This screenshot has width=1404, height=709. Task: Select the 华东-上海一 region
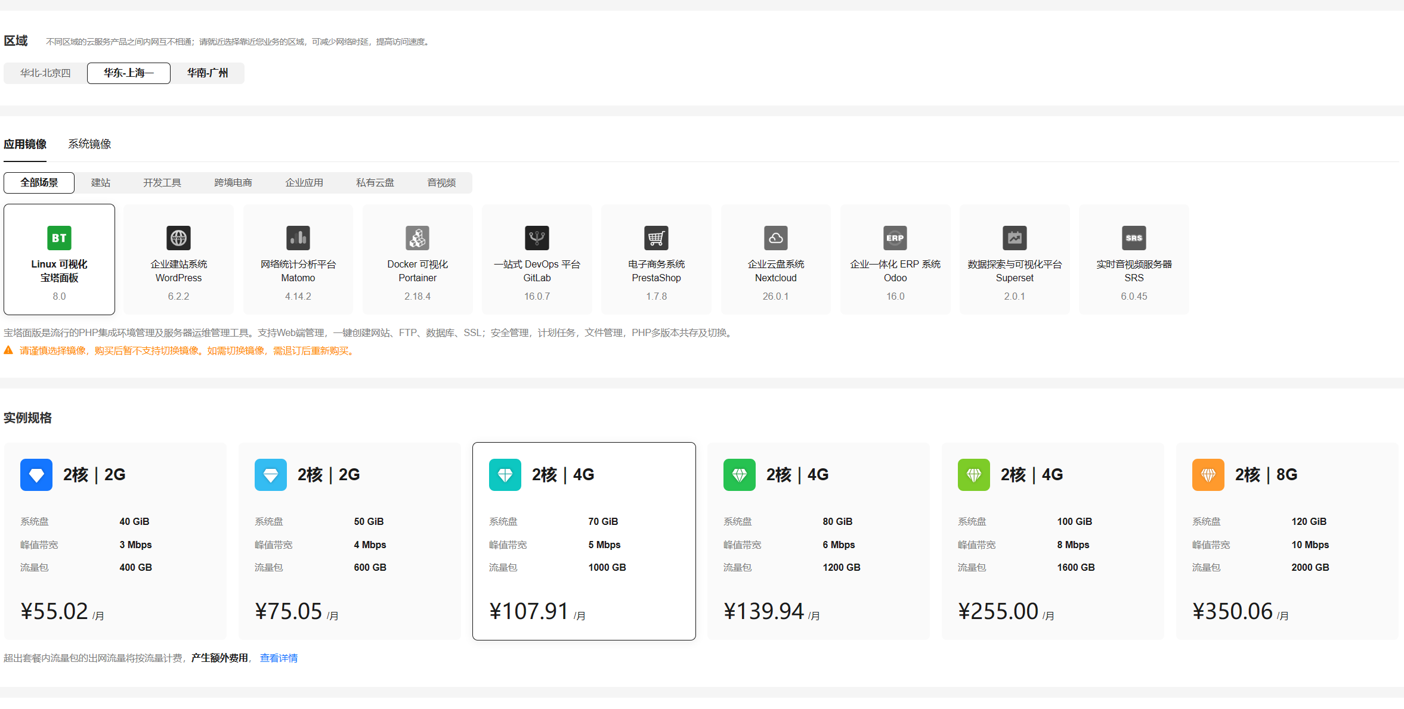[x=129, y=73]
